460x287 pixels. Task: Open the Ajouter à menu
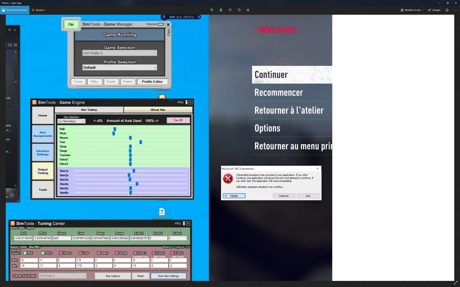tap(38, 10)
